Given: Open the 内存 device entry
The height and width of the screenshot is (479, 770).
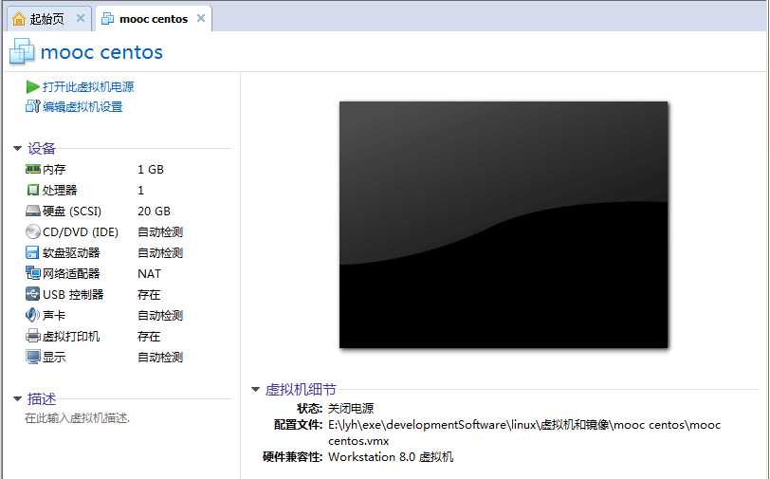Looking at the screenshot, I should [x=54, y=169].
